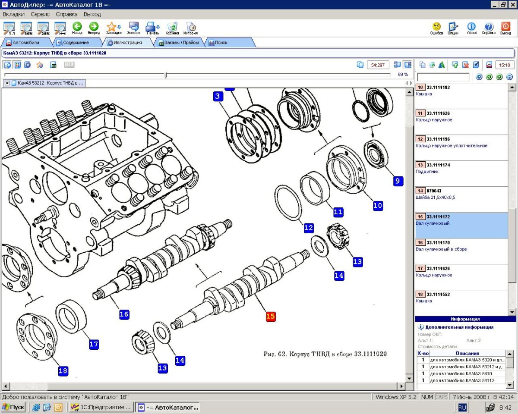The image size is (518, 414).
Task: Set zoom to 1:1 scale
Action: (9, 28)
